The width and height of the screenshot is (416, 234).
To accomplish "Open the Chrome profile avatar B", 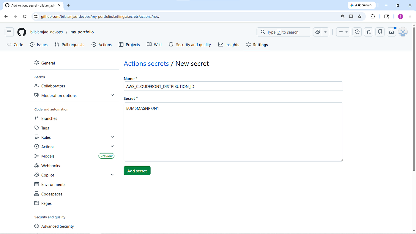I will [x=401, y=17].
